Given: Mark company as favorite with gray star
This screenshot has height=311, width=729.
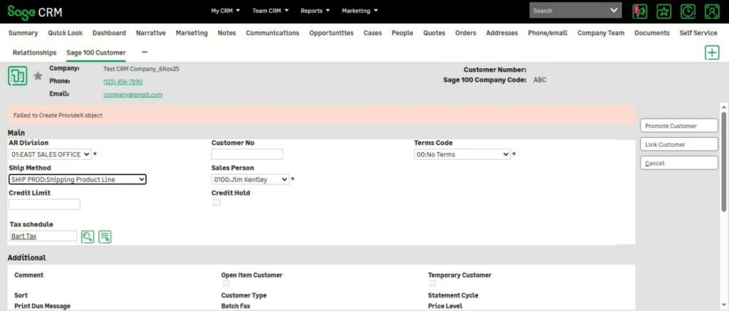Looking at the screenshot, I should [38, 76].
